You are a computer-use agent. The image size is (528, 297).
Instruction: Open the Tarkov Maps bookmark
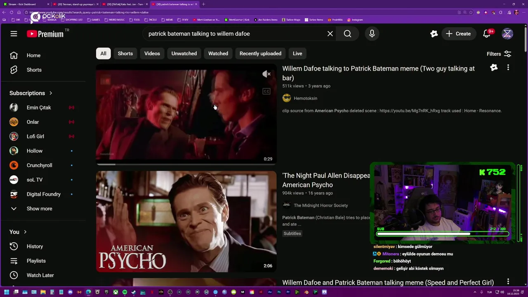(x=291, y=20)
